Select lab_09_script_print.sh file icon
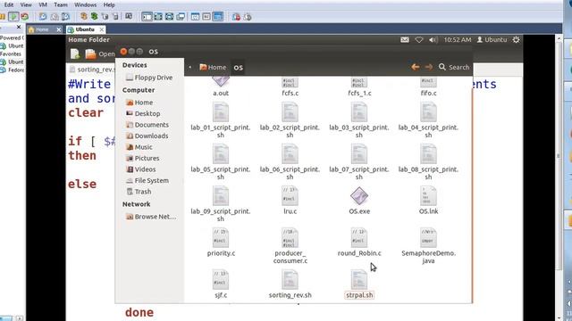The width and height of the screenshot is (572, 321). tap(221, 196)
